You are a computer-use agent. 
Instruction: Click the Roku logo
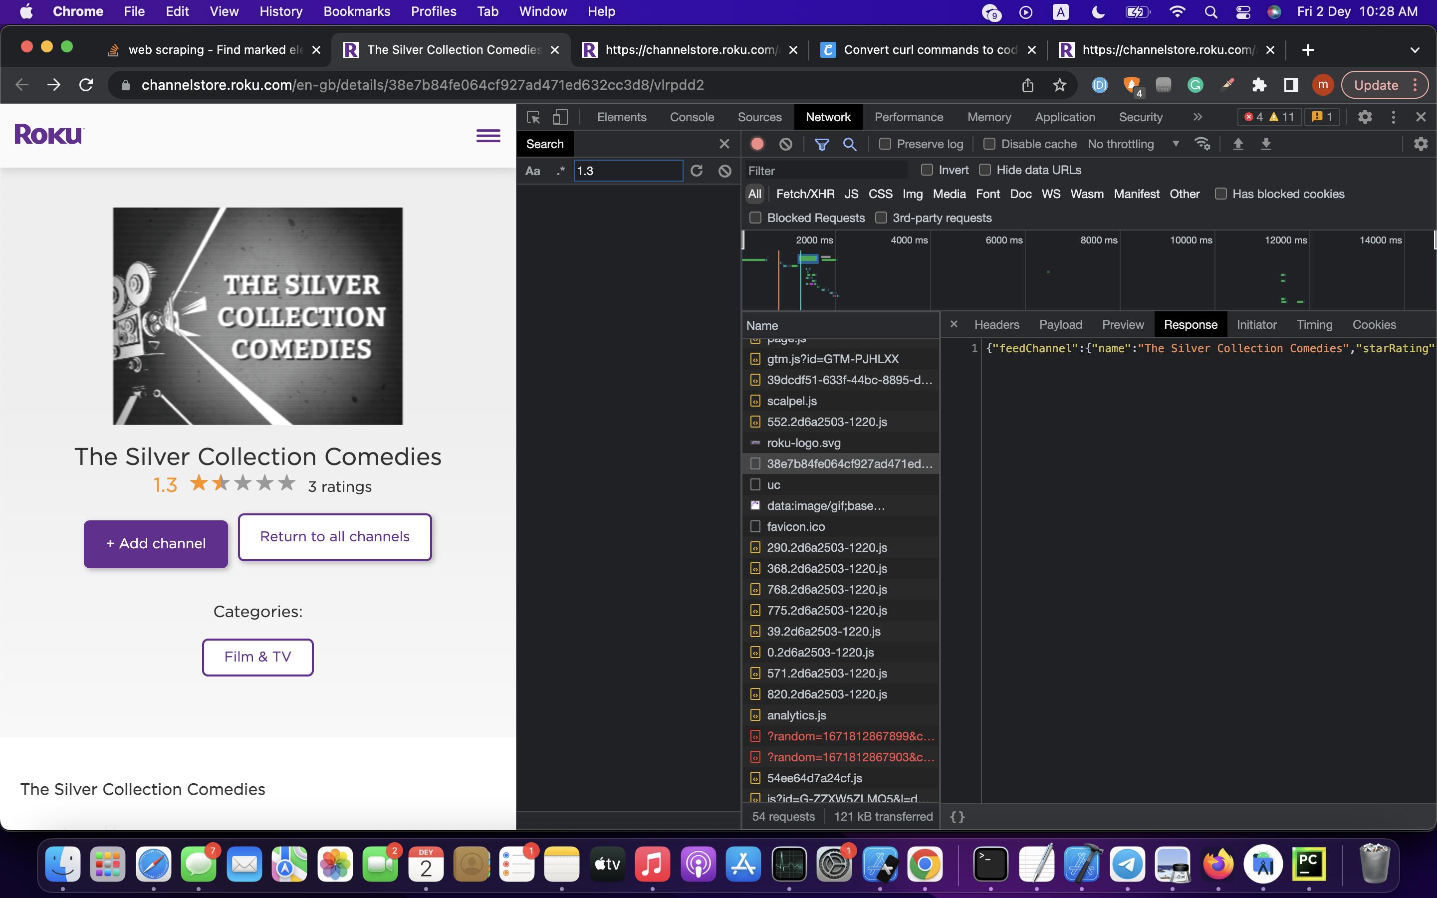[49, 134]
